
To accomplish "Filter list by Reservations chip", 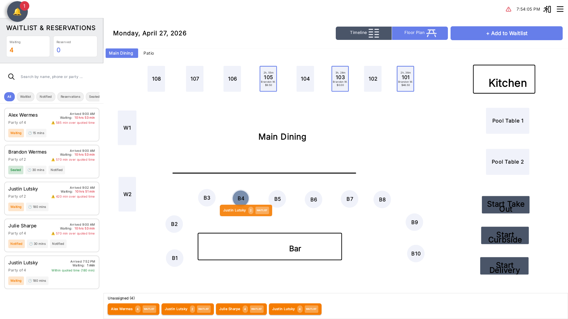I will click(x=70, y=97).
